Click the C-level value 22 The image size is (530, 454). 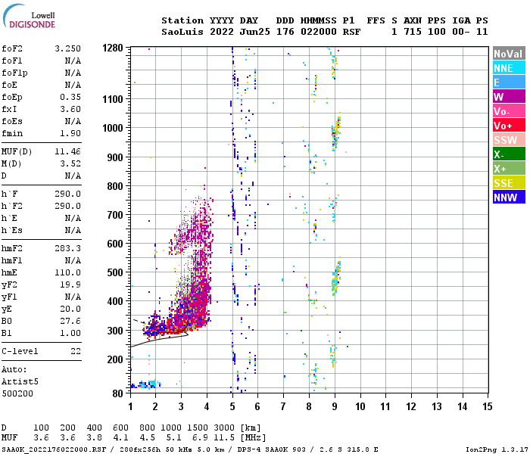pyautogui.click(x=76, y=351)
